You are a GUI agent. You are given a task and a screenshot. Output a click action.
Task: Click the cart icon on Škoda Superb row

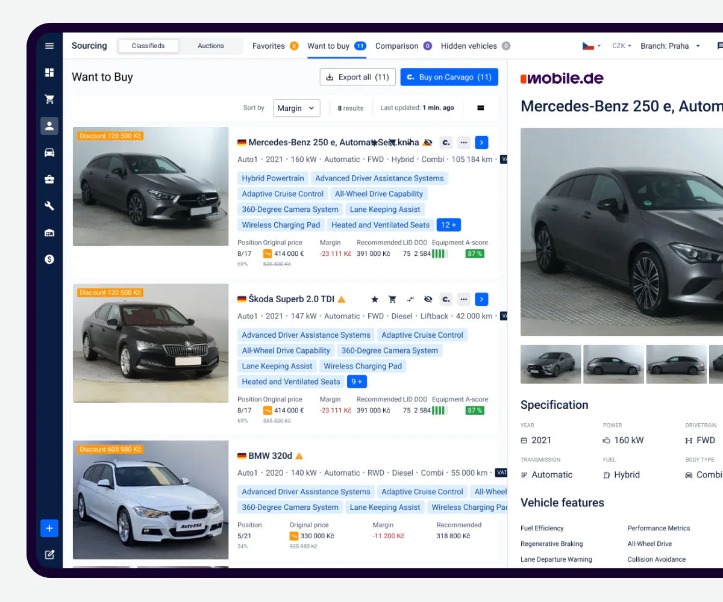pyautogui.click(x=392, y=299)
